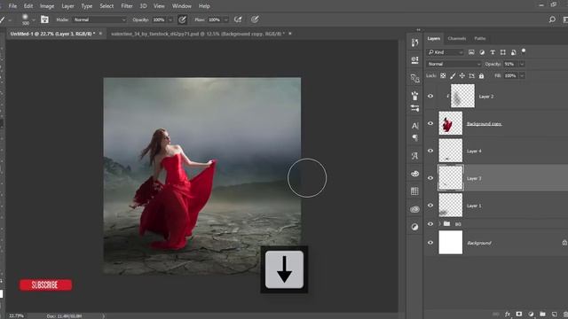Open the Swatches grid panel icon
Image resolution: width=568 pixels, height=319 pixels.
[x=414, y=191]
